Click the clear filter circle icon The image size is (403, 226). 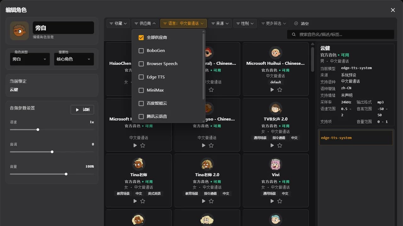click(296, 24)
